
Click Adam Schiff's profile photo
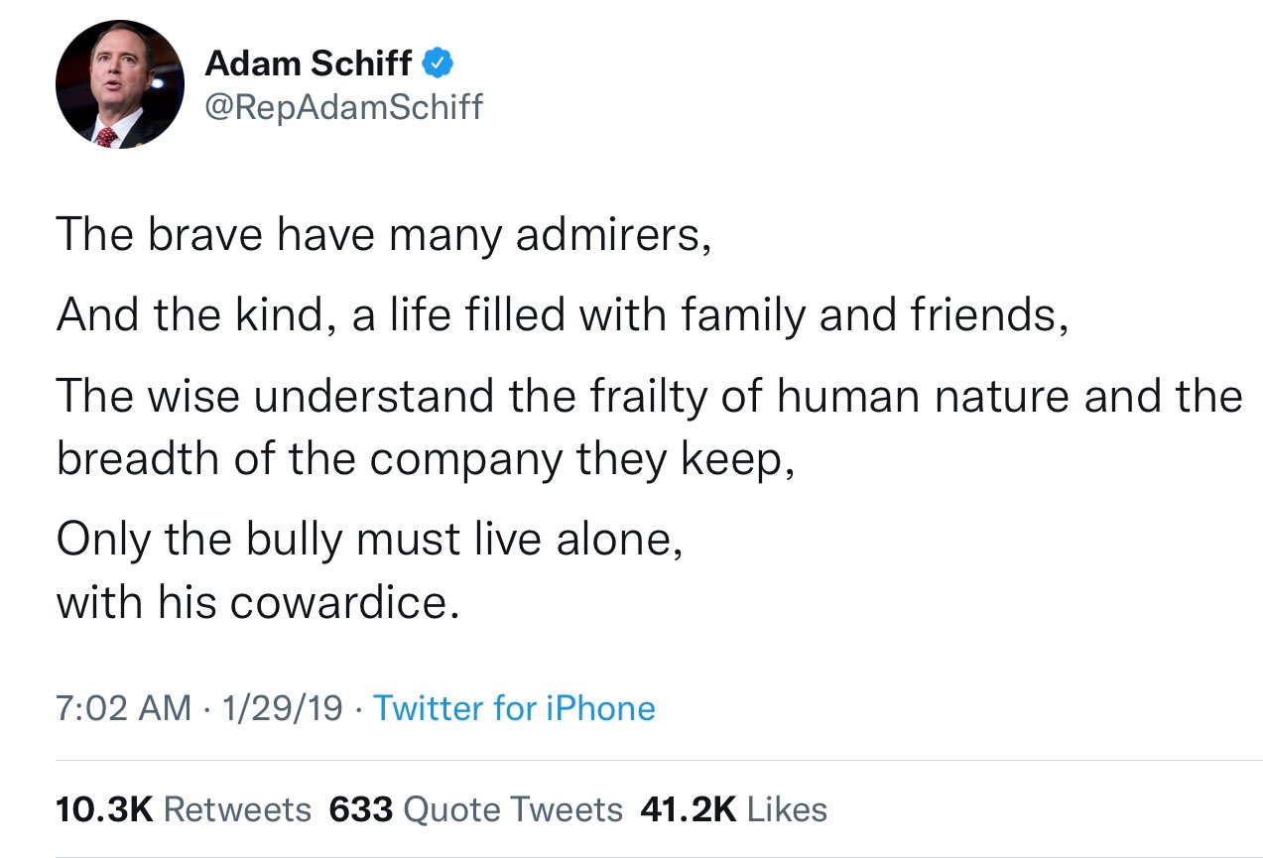coord(120,84)
